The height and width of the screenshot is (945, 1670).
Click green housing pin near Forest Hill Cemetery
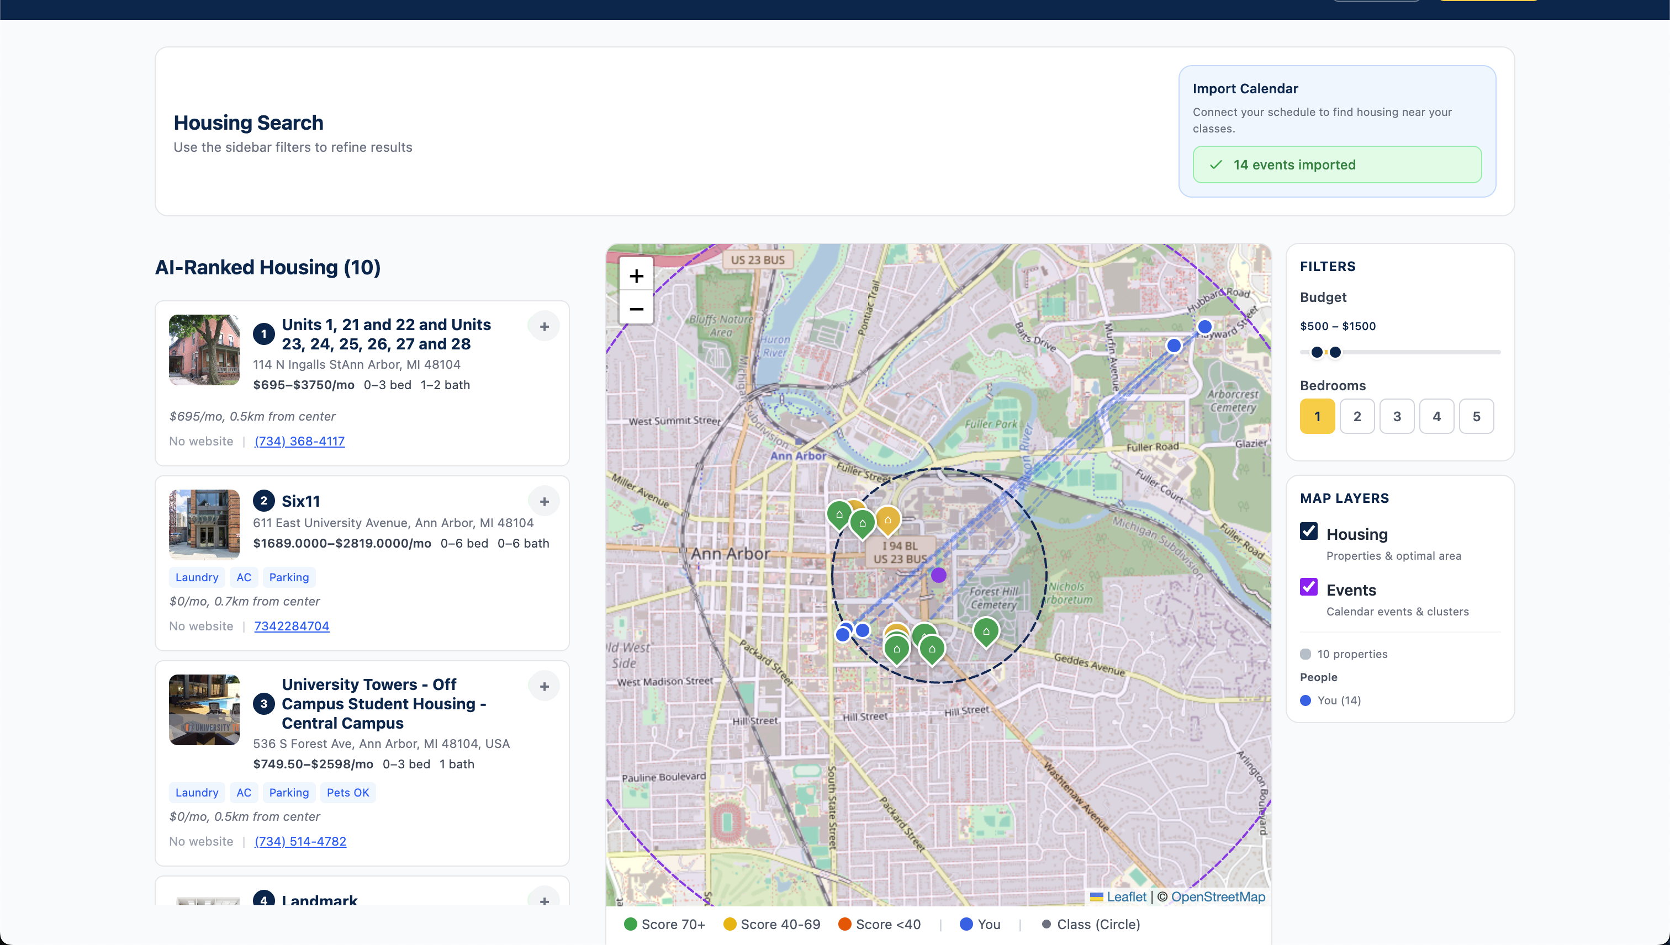(986, 631)
